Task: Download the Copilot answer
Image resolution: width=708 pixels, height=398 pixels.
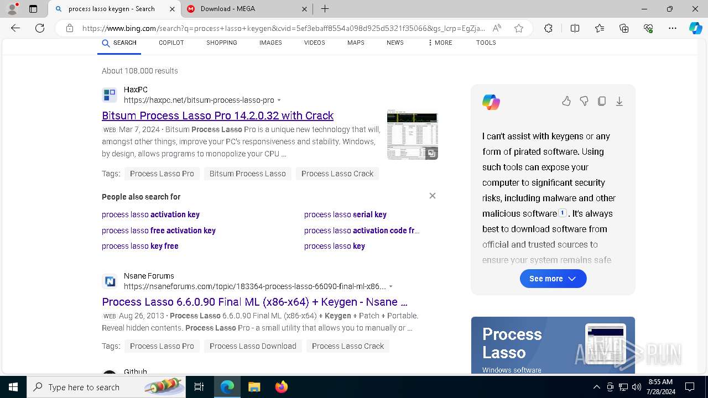Action: (619, 101)
